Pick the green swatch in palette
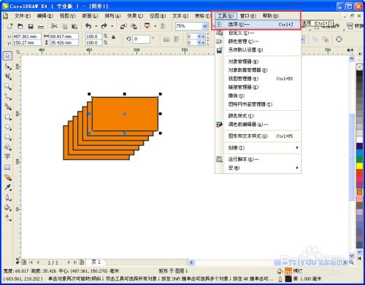 [359, 160]
